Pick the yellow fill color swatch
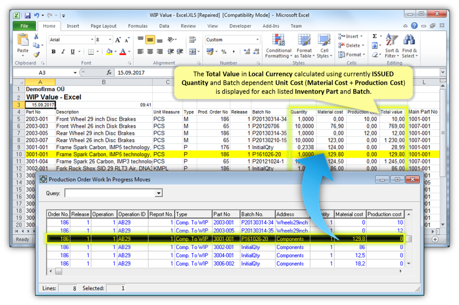The image size is (459, 305). tap(109, 52)
